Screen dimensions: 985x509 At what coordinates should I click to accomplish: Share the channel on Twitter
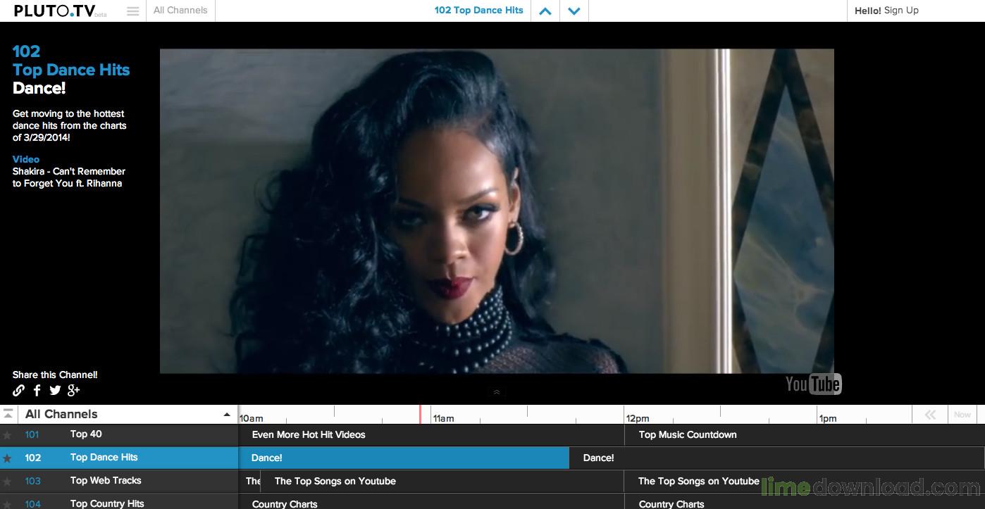(55, 390)
